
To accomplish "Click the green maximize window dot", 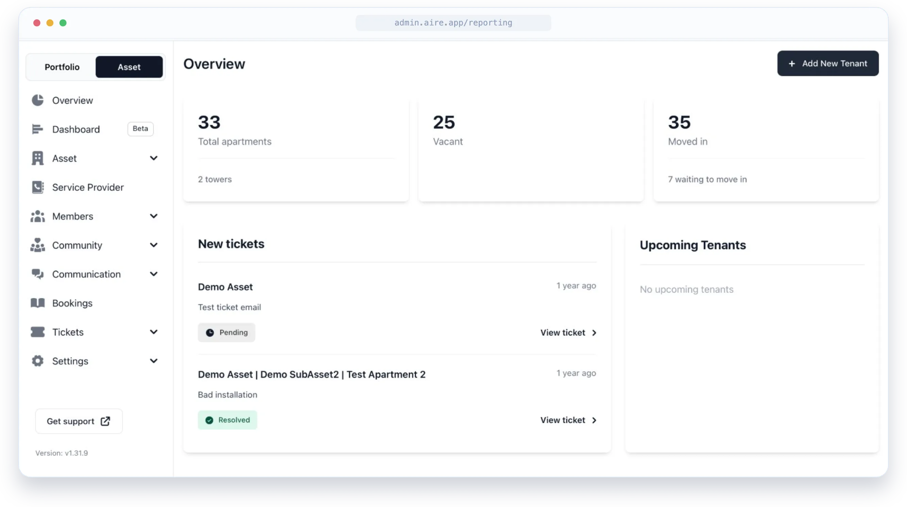I will point(63,23).
